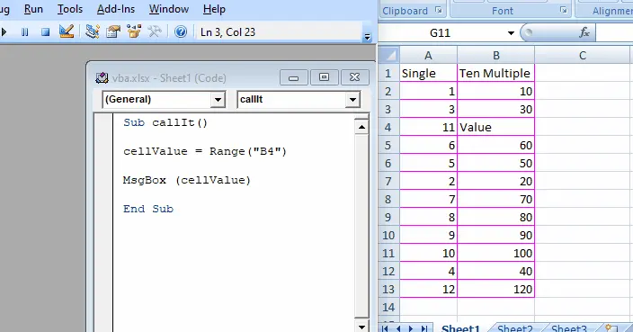This screenshot has height=332, width=633.
Task: Switch to Sheet2 tab
Action: point(514,328)
